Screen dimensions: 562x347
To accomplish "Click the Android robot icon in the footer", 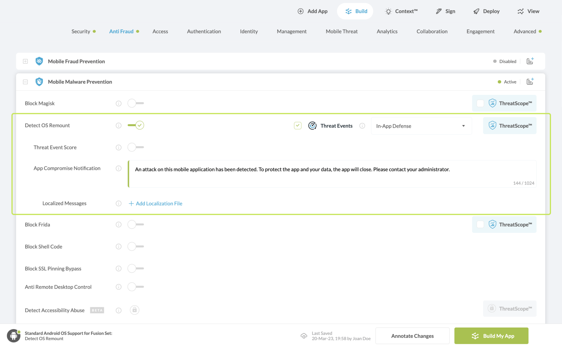I will (x=13, y=336).
